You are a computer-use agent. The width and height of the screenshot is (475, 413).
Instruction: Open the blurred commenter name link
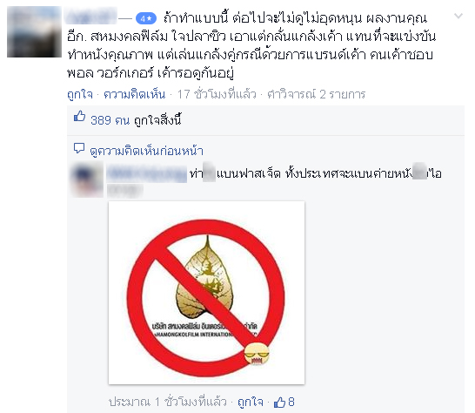tap(146, 174)
